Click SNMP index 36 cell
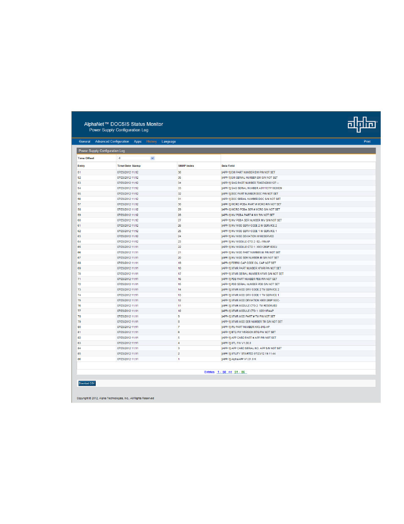The width and height of the screenshot is (404, 524). [x=180, y=172]
